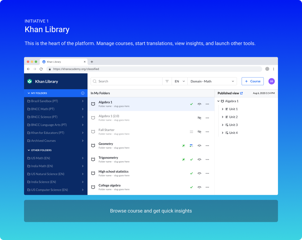Open more options for Fall Starter
The width and height of the screenshot is (302, 240).
(x=207, y=132)
